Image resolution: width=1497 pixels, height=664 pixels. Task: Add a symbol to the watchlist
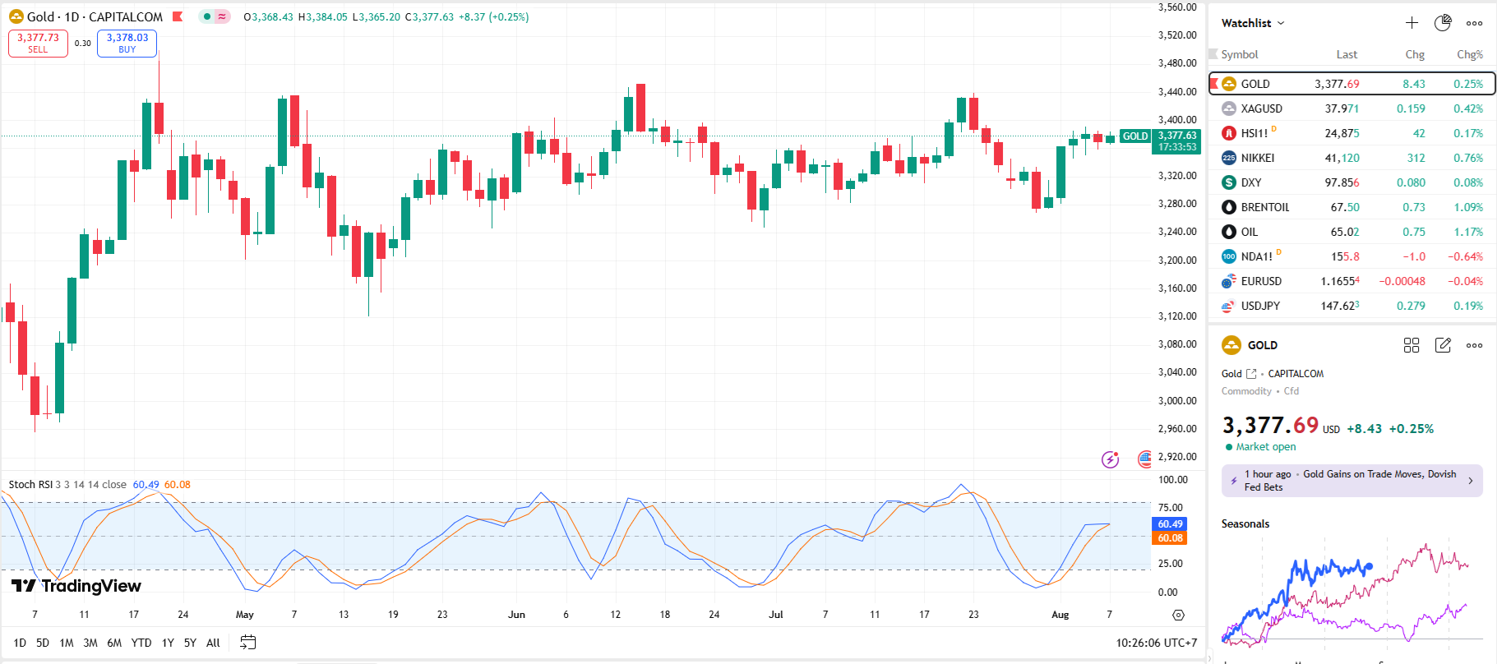[1412, 23]
